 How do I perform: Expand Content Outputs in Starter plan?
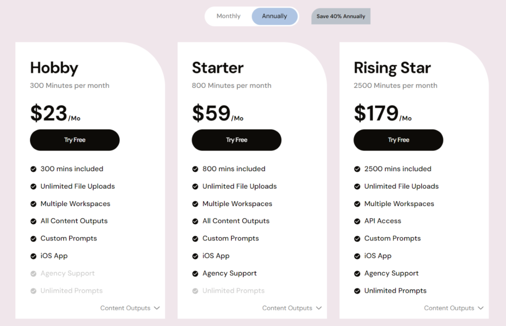[x=292, y=308]
